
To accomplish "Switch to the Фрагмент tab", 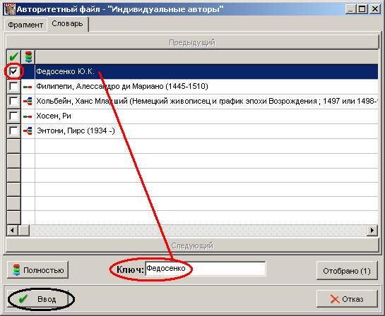I will pyautogui.click(x=25, y=25).
